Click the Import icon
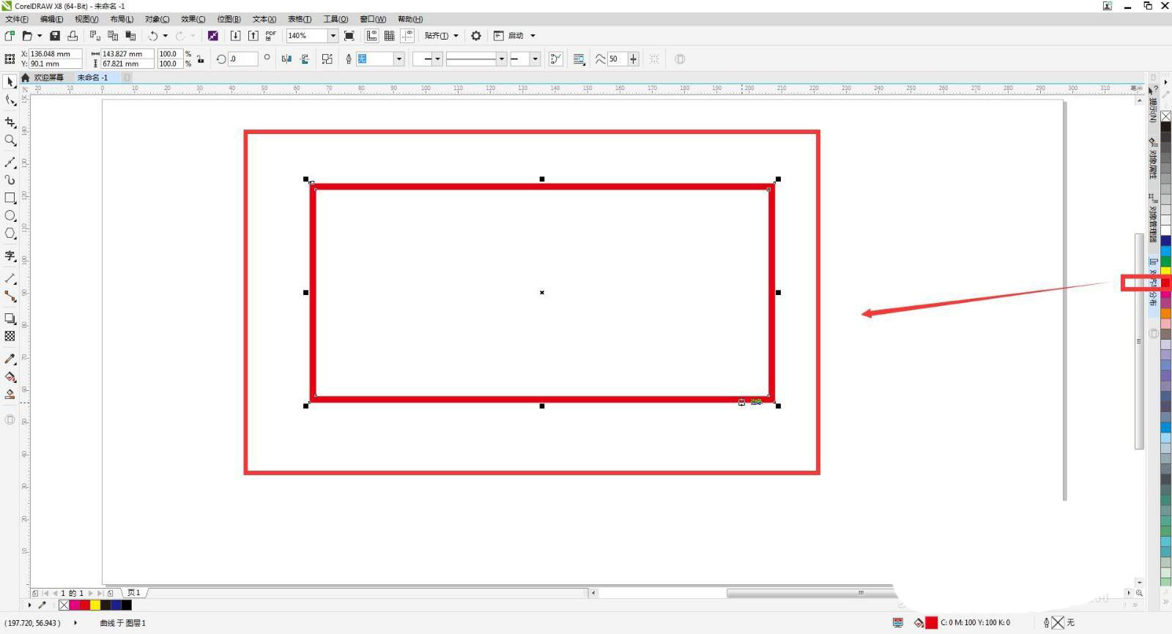This screenshot has height=634, width=1172. click(235, 35)
